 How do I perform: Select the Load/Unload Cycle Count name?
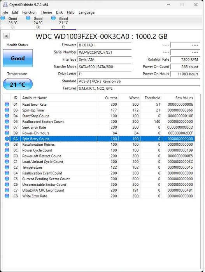pos(42,162)
